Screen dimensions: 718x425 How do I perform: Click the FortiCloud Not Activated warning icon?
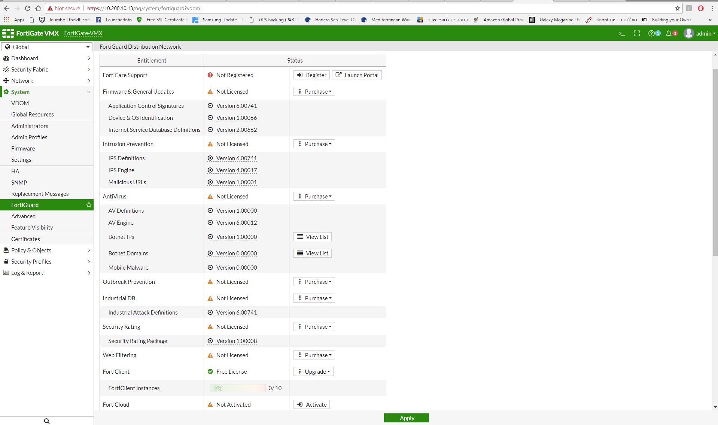(x=210, y=404)
